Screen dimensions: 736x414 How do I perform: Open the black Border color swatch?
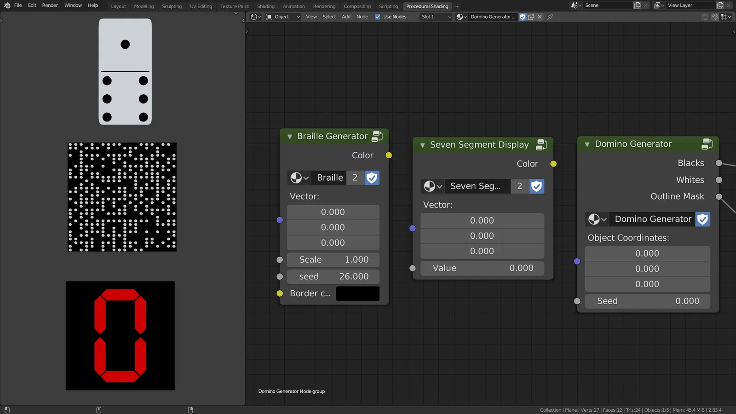(357, 293)
